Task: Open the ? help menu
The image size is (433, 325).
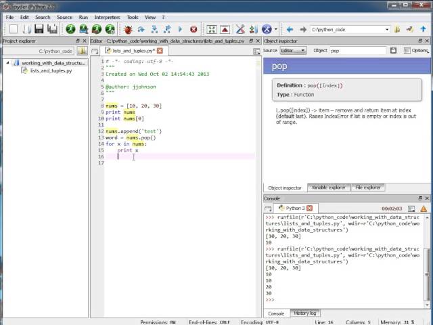Action: coord(164,17)
